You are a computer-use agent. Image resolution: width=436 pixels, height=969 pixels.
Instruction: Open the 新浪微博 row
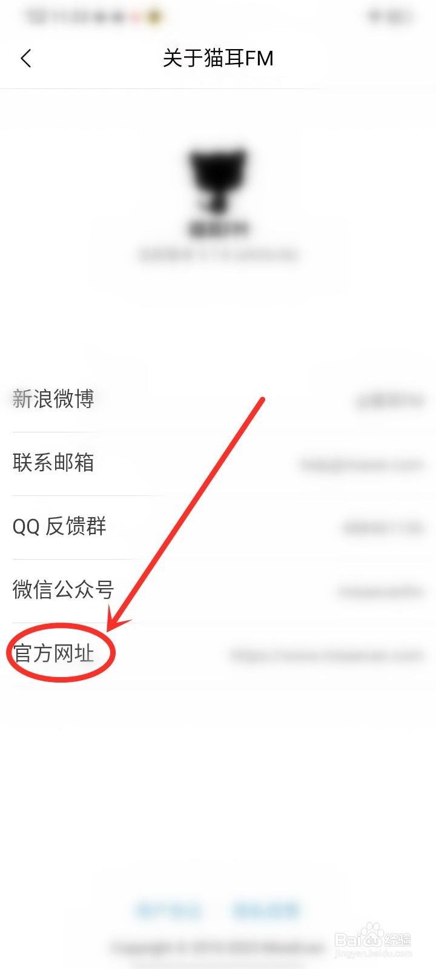(x=218, y=400)
